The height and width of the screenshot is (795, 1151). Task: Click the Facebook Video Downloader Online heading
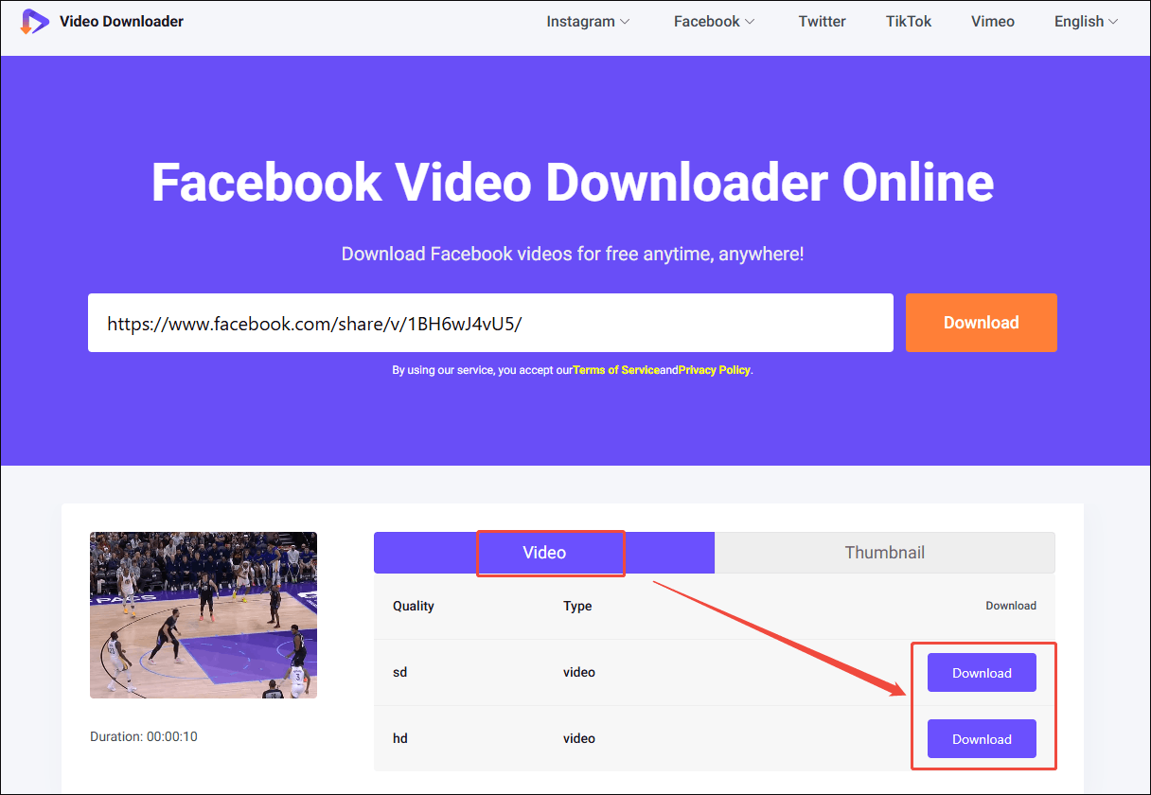[573, 182]
